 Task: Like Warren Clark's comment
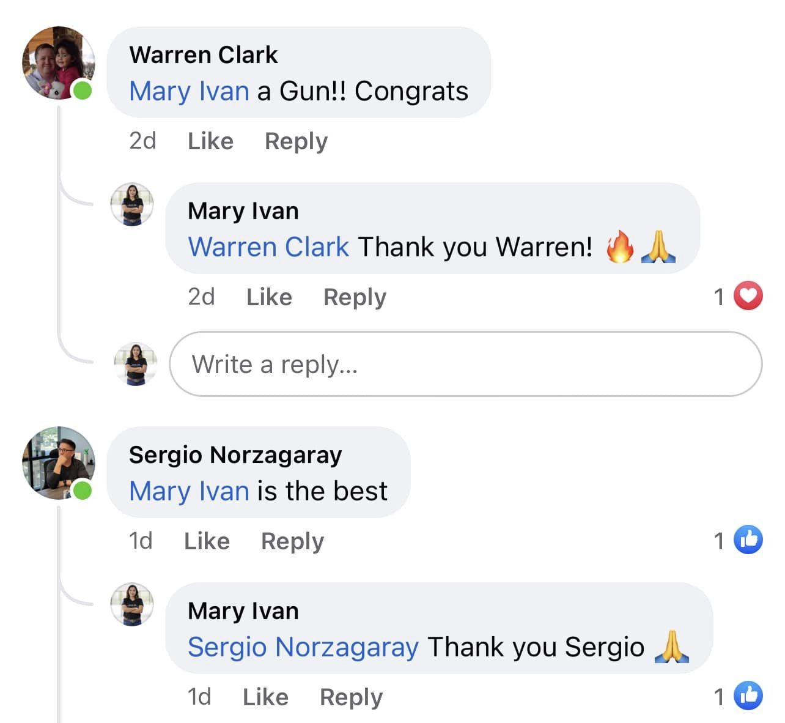point(210,141)
